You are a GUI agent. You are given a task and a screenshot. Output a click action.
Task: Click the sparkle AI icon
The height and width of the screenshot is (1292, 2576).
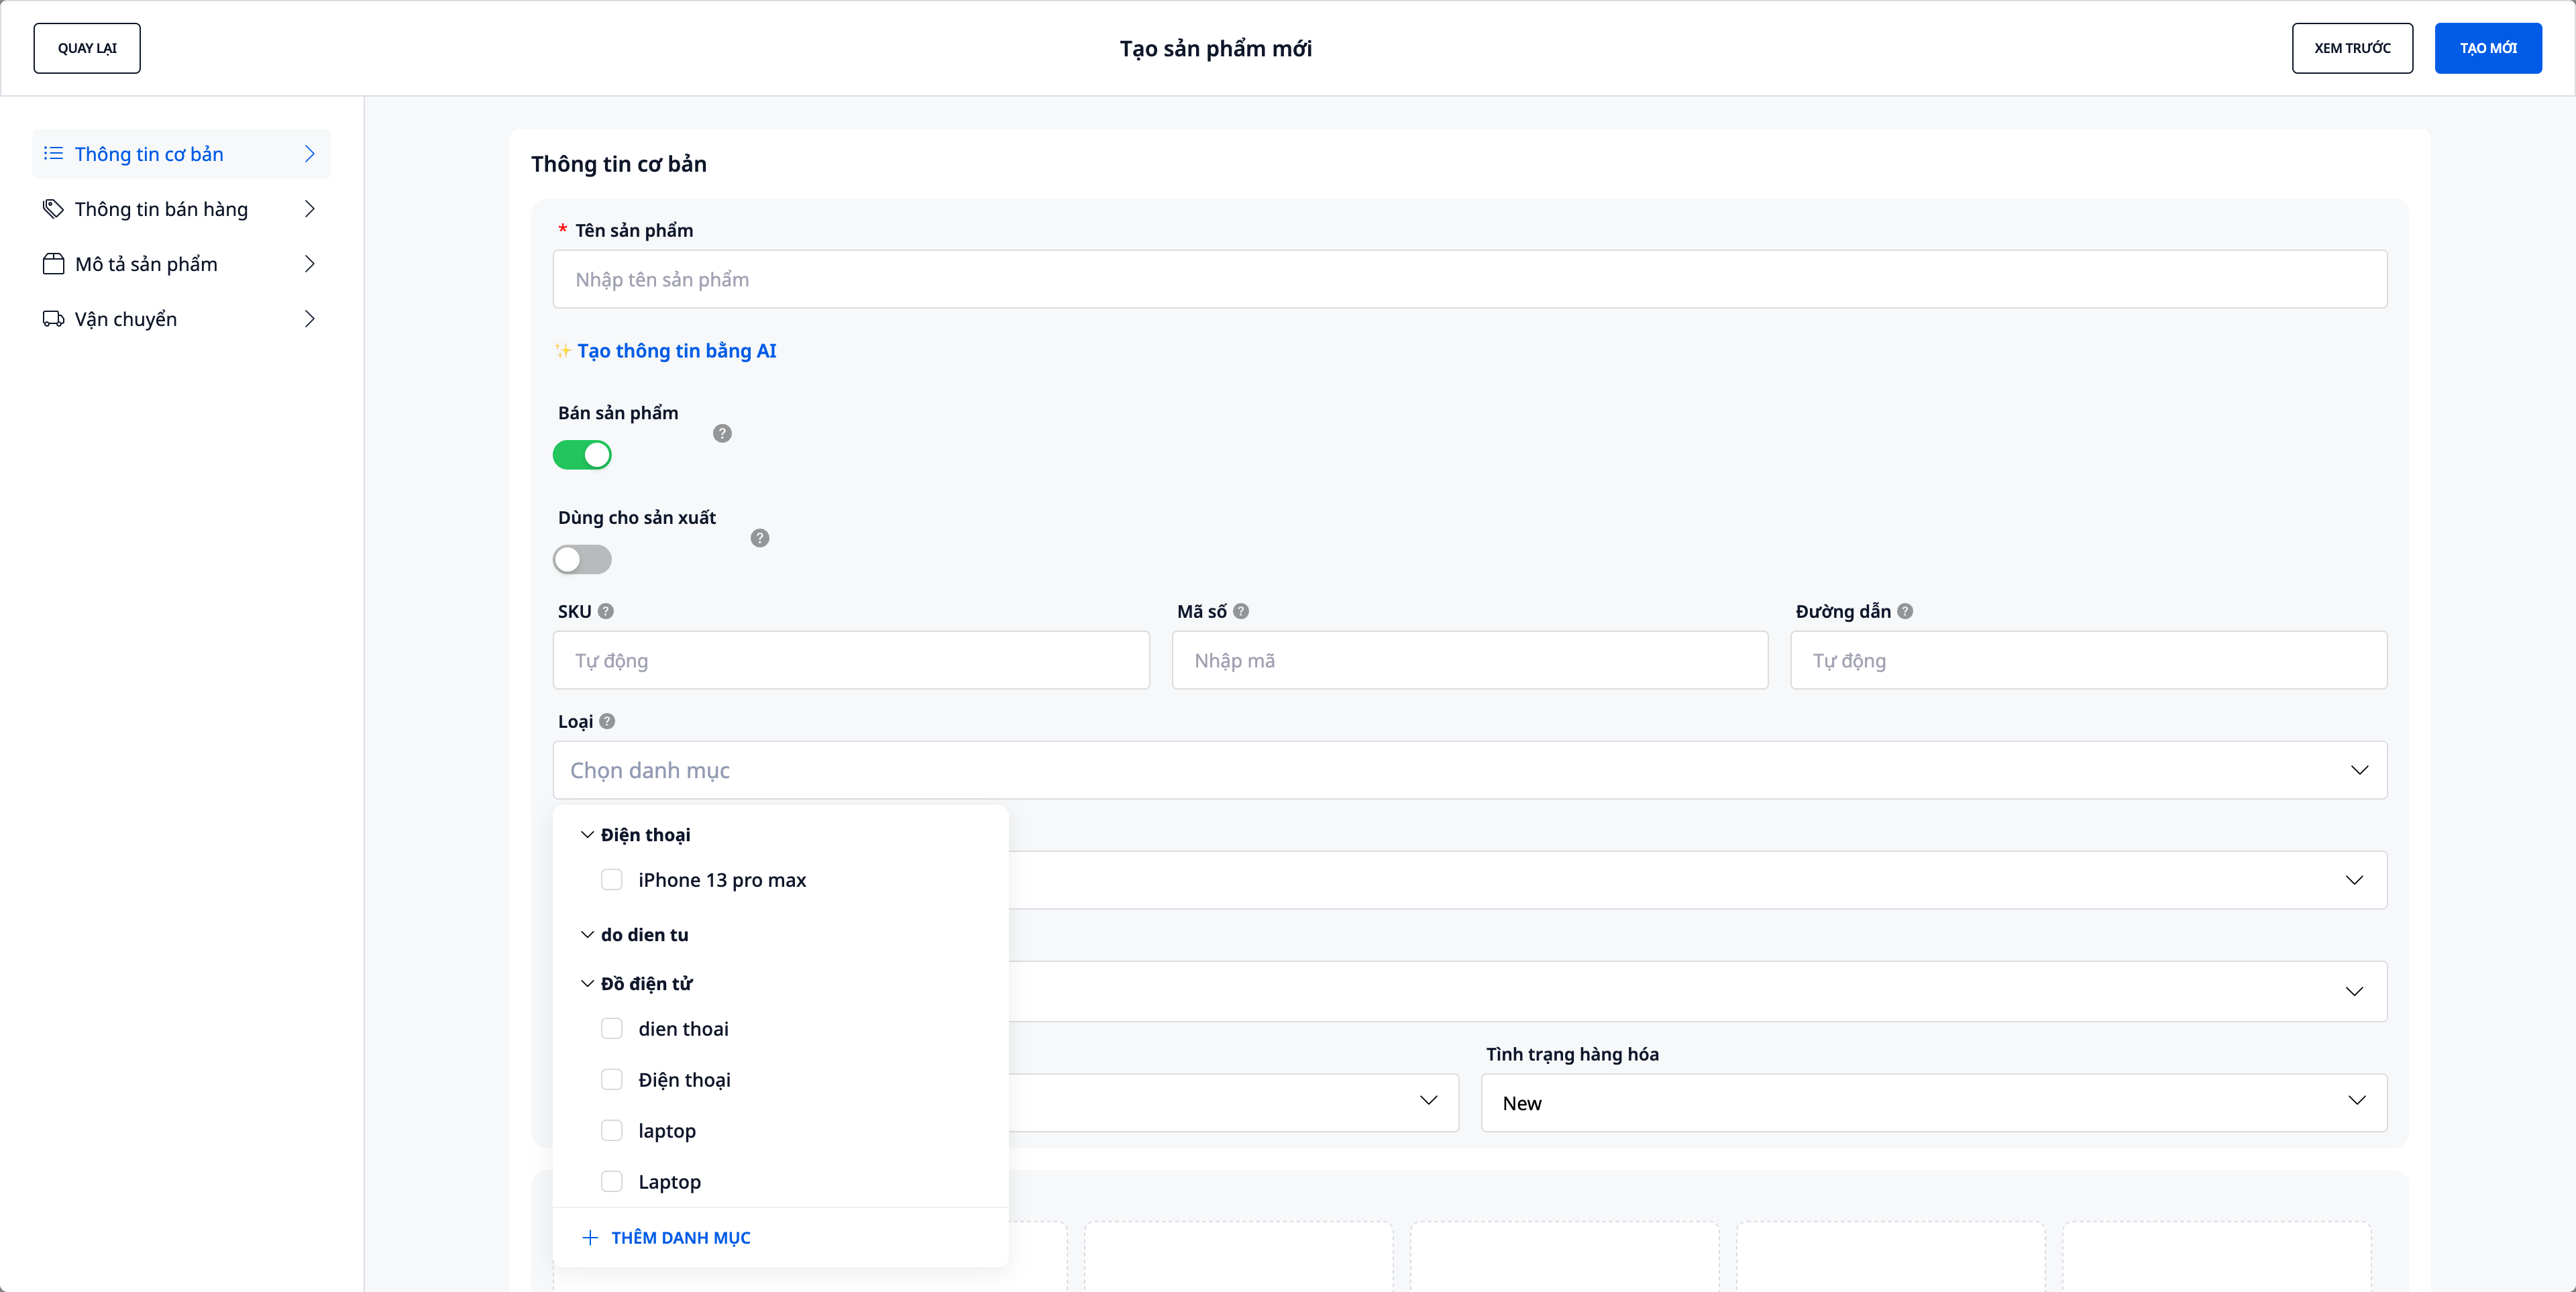563,351
